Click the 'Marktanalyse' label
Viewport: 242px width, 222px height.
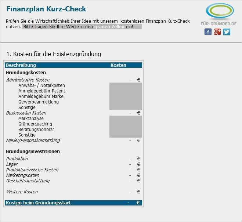pyautogui.click(x=31, y=119)
